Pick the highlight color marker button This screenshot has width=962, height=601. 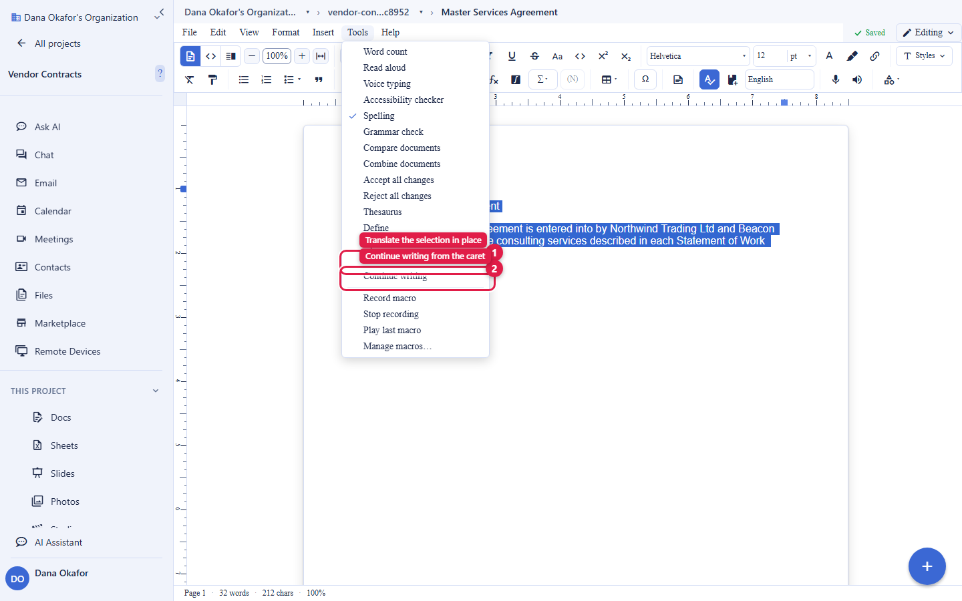pos(852,56)
